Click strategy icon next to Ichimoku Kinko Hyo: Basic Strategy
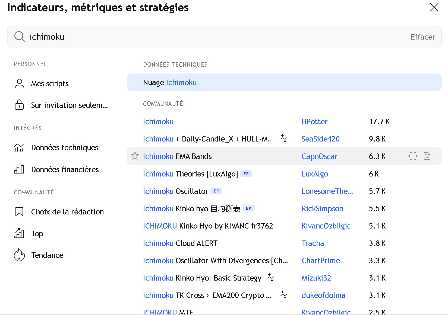The height and width of the screenshot is (315, 448). (x=271, y=278)
